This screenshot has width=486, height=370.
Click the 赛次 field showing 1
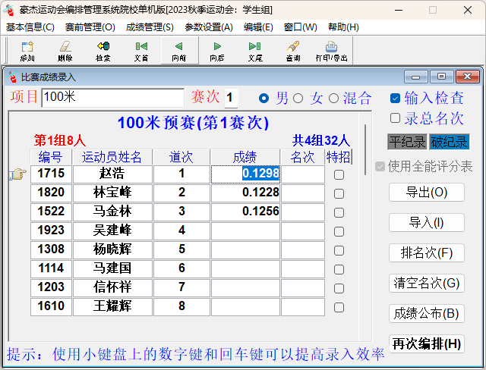click(x=231, y=98)
